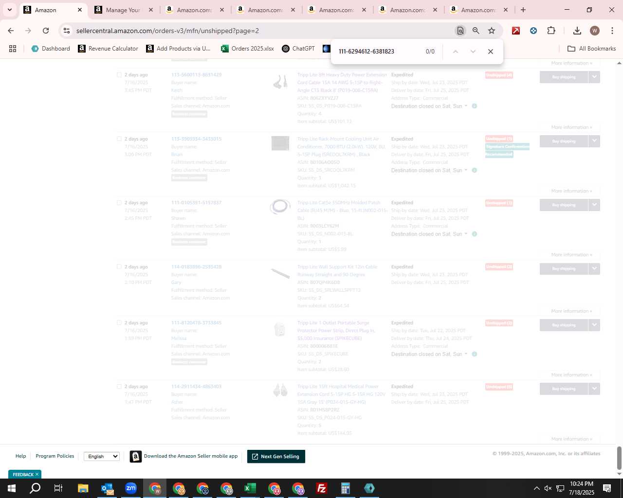This screenshot has height=498, width=623.
Task: Select checkbox for order 114-0183896-2535428
Action: coord(119,267)
